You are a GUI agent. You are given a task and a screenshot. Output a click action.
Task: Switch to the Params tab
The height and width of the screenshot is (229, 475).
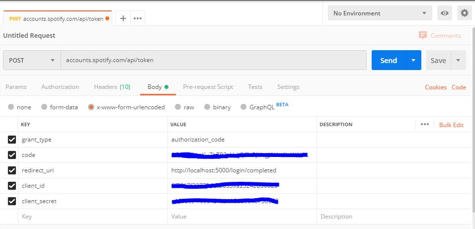(16, 87)
